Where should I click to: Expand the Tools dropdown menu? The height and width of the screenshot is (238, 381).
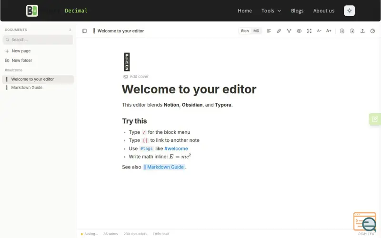271,10
